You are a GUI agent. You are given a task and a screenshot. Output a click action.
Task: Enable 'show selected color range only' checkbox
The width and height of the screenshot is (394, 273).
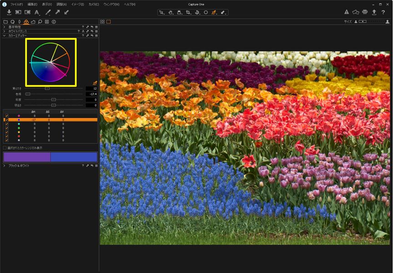[x=5, y=148]
